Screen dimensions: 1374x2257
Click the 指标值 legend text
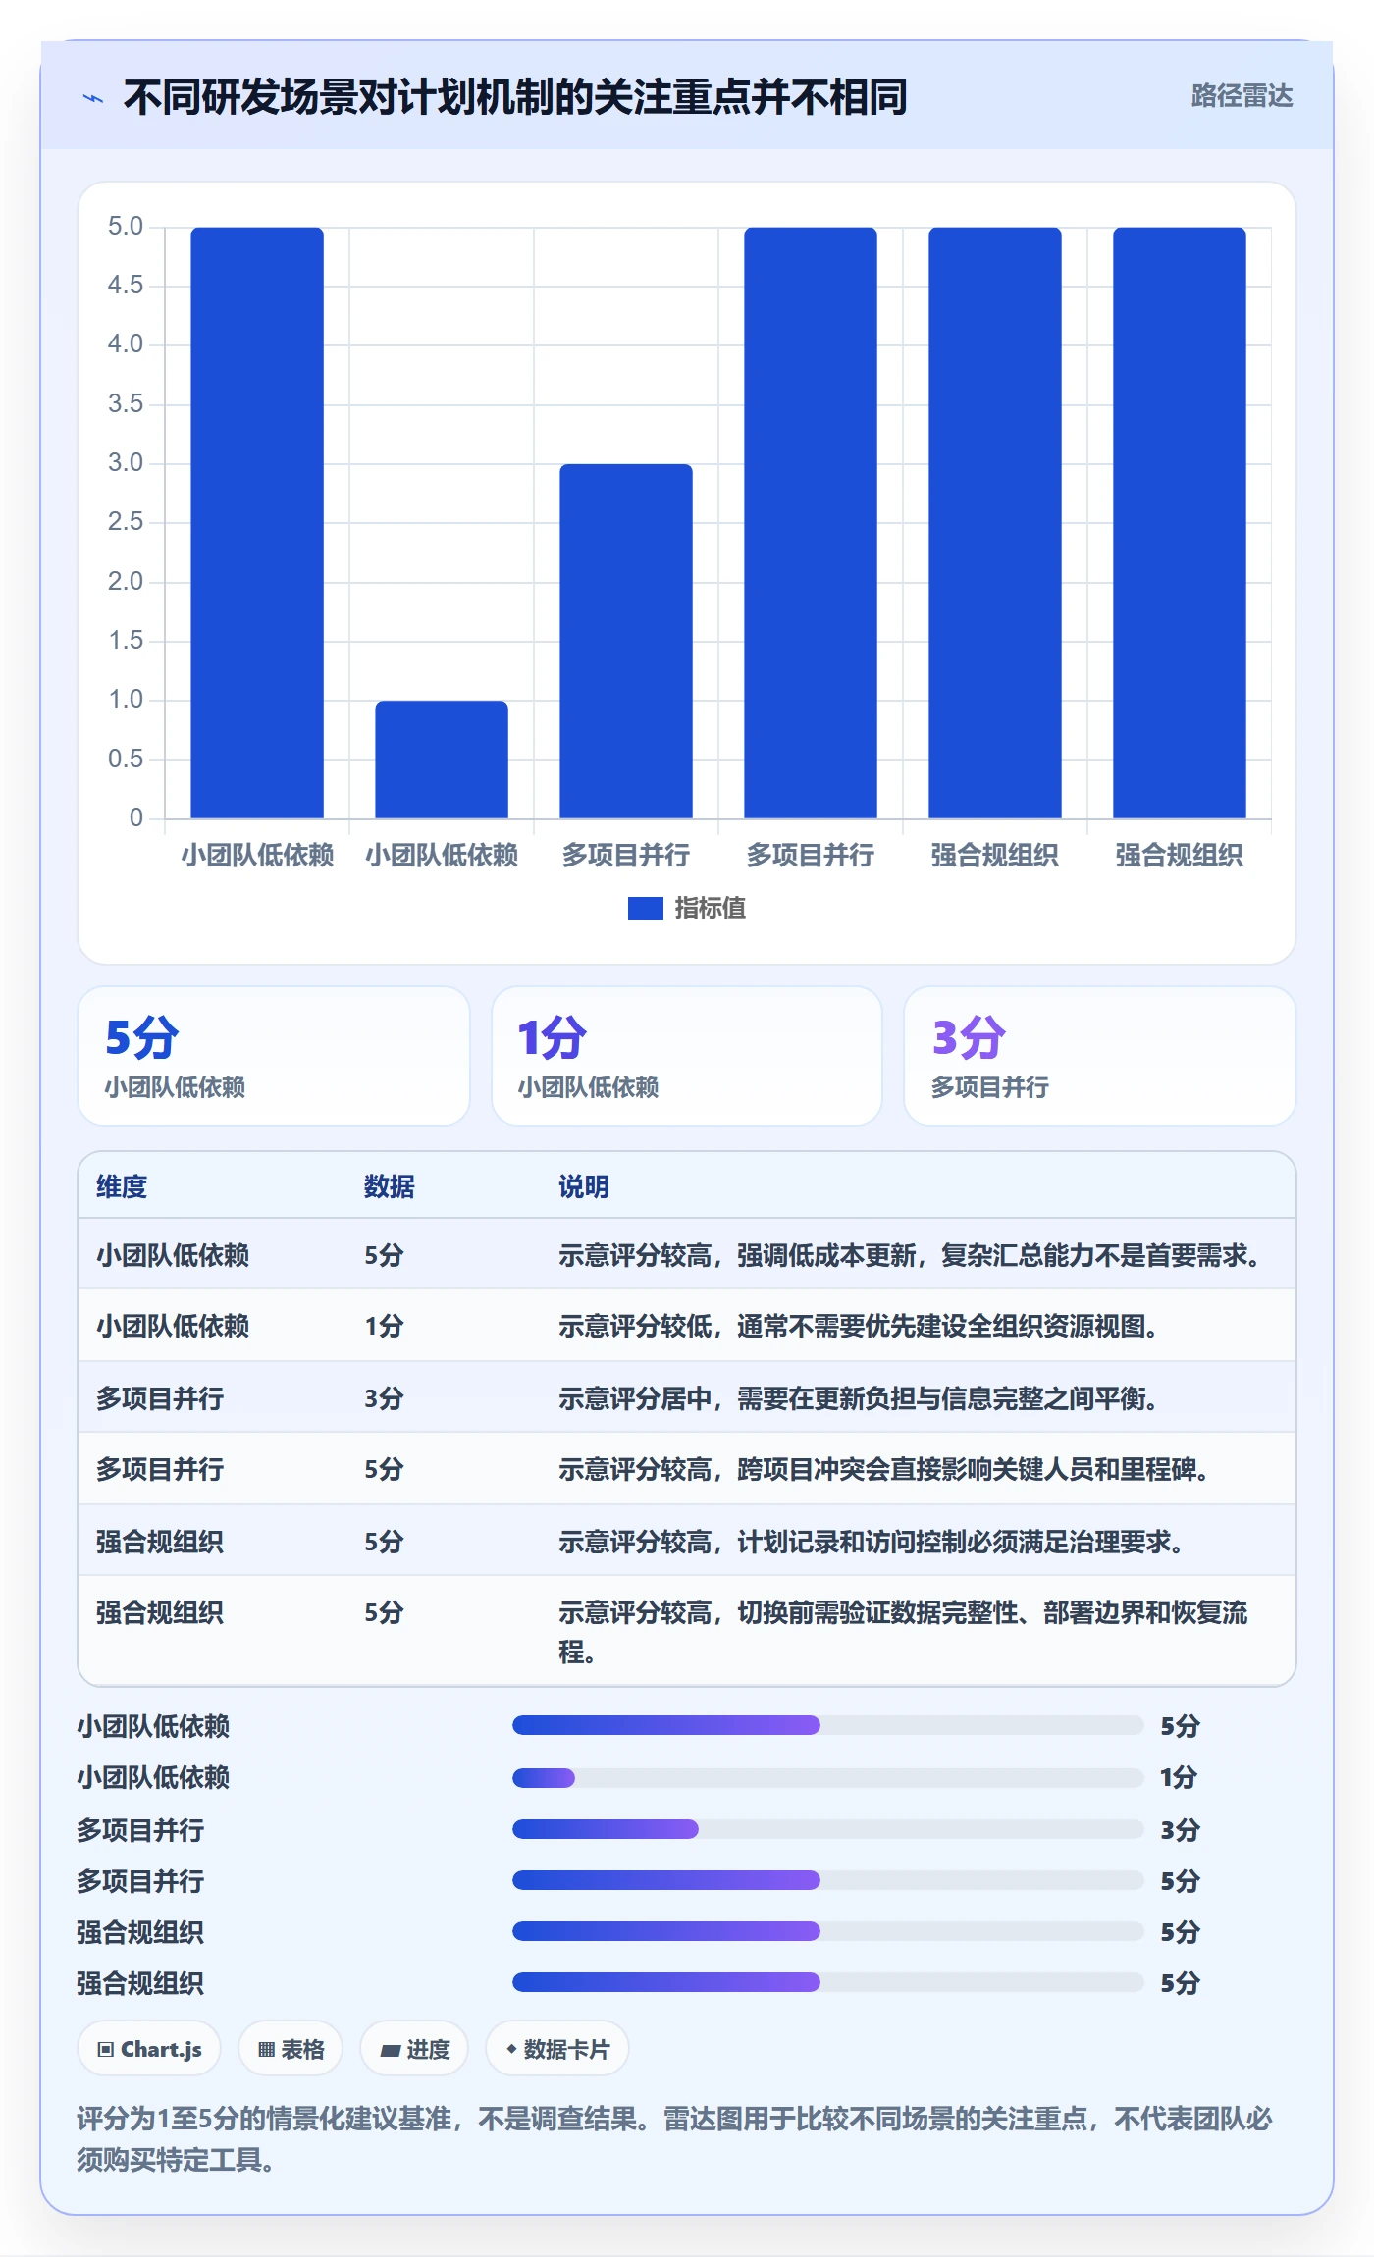tap(711, 909)
